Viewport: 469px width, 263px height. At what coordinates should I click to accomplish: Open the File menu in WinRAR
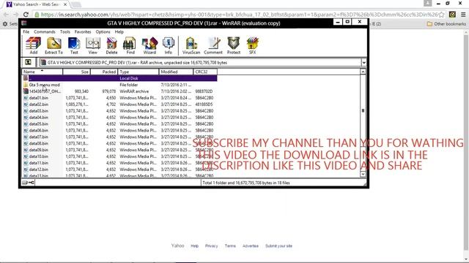tap(26, 31)
